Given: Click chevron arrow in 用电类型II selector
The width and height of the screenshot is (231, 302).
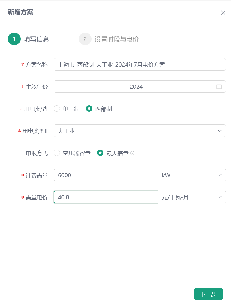Looking at the screenshot, I should pos(220,131).
